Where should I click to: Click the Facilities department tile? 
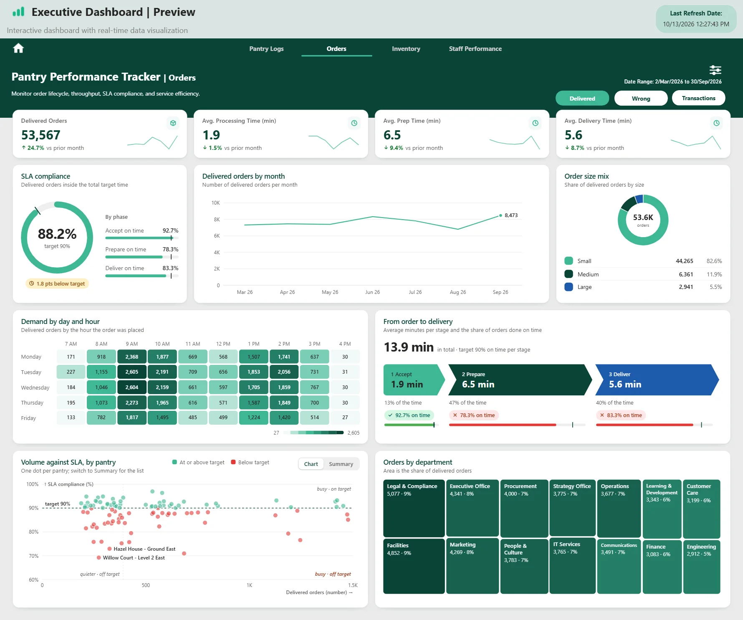tap(414, 566)
